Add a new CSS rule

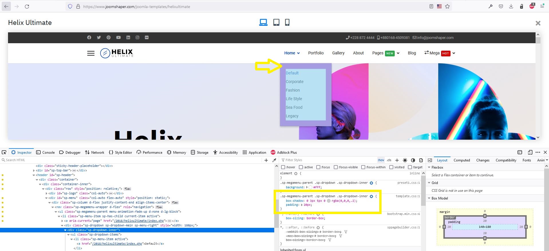(x=397, y=160)
